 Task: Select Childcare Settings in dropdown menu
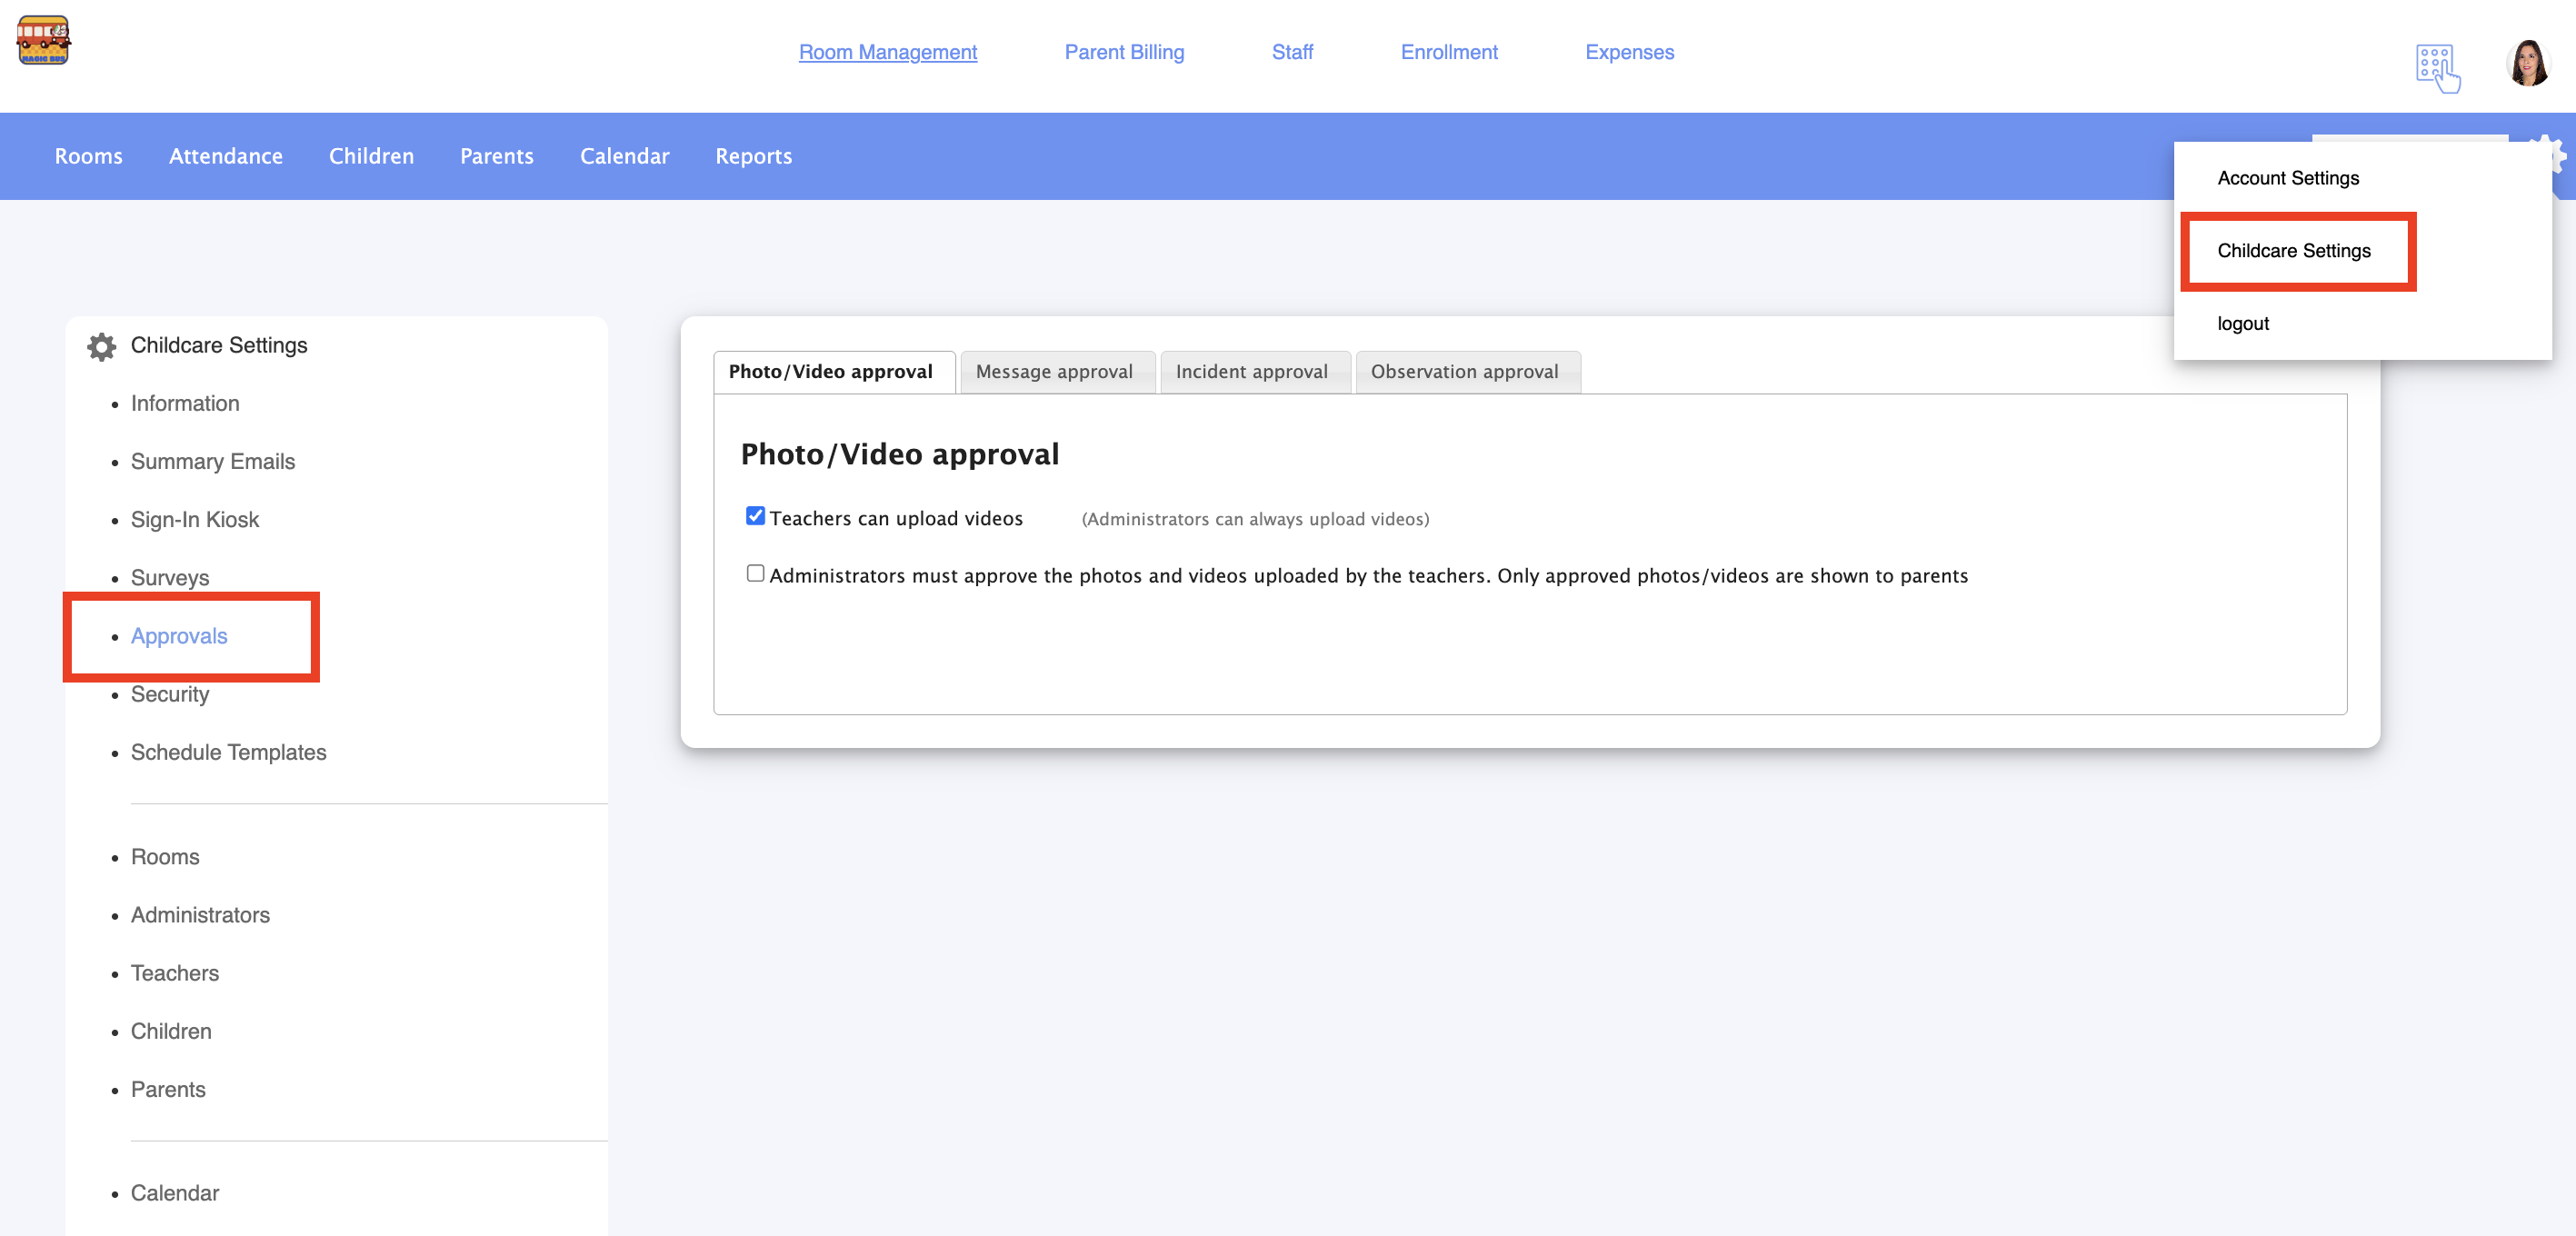click(x=2294, y=251)
